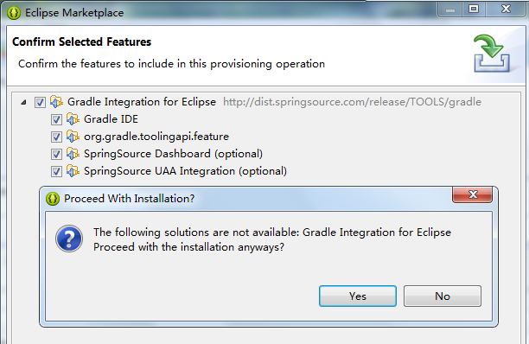Screen dimensions: 529x344
Task: Click the green install arrow banner icon
Action: tap(492, 54)
